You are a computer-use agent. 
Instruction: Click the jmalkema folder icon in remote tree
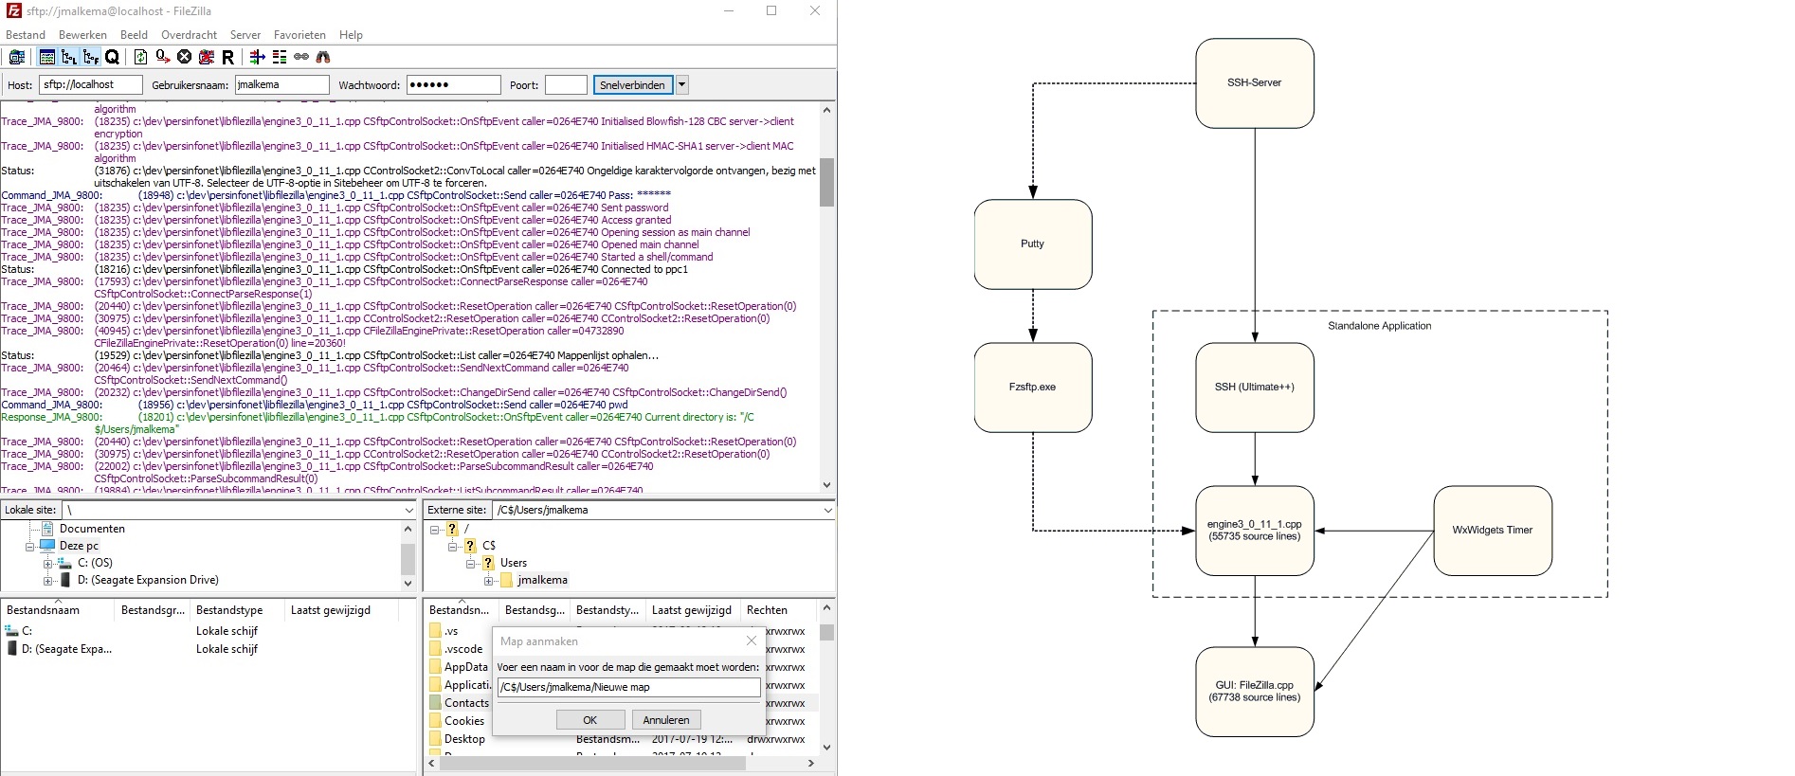click(507, 580)
